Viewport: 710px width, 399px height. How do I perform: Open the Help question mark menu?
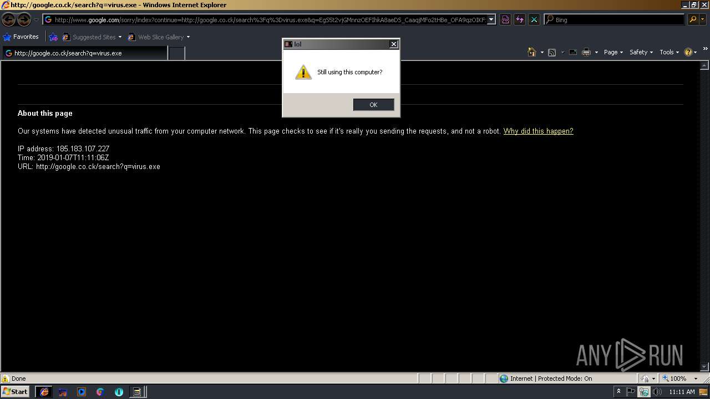pos(691,52)
